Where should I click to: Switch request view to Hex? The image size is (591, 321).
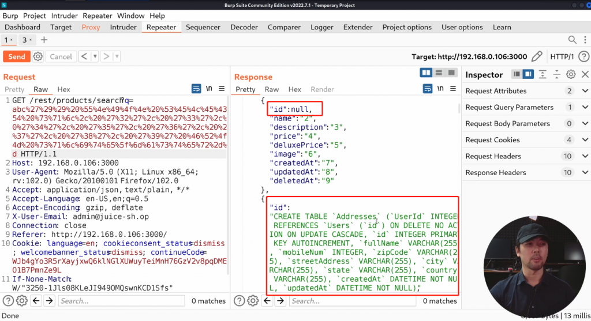pyautogui.click(x=63, y=89)
